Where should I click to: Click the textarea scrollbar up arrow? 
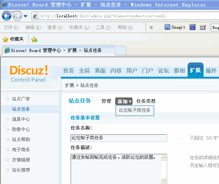[163, 158]
